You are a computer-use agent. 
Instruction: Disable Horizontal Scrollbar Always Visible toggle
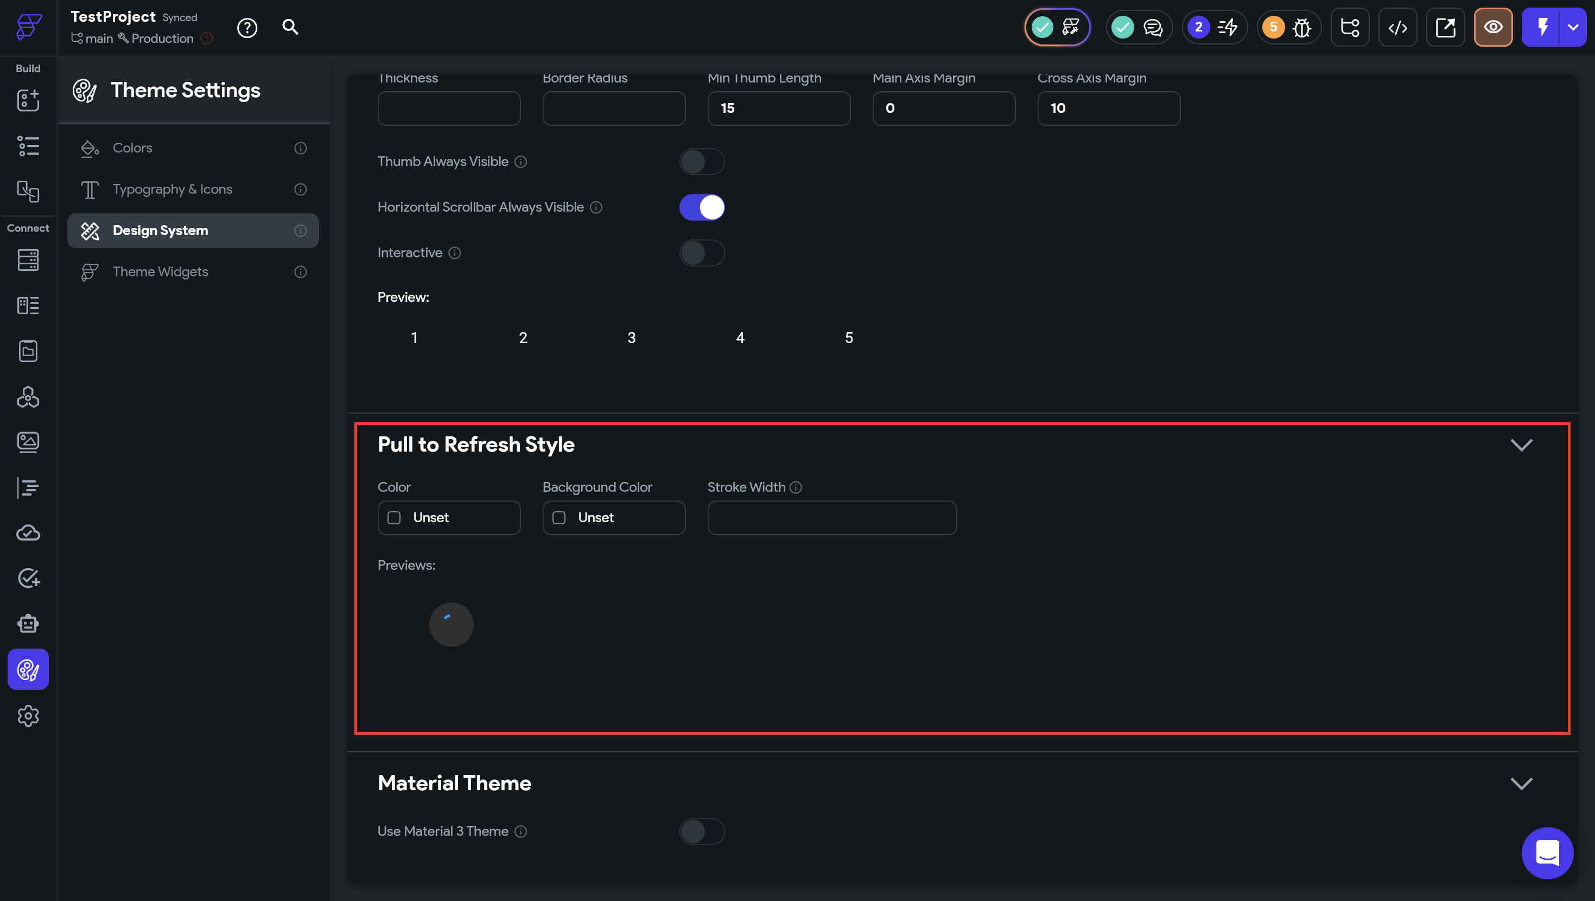702,207
